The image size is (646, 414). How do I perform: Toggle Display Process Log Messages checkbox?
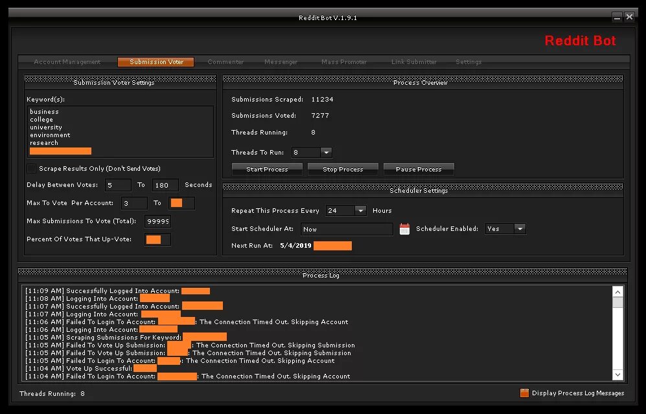(x=524, y=393)
